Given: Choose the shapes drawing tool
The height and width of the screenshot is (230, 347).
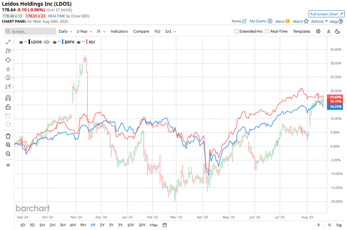Looking at the screenshot, I should (x=8, y=60).
